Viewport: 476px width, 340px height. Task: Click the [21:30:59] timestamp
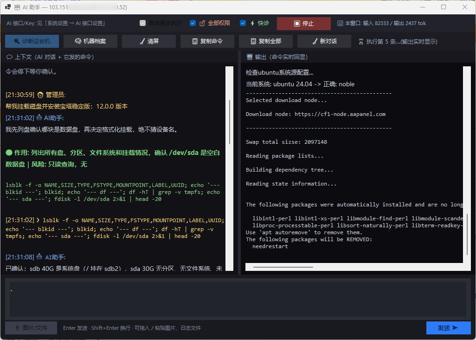(x=20, y=95)
